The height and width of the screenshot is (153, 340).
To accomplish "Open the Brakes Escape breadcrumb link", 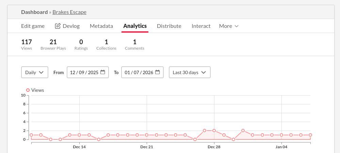I will [69, 12].
